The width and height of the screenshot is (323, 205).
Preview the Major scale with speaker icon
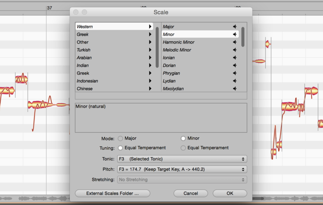pyautogui.click(x=235, y=27)
